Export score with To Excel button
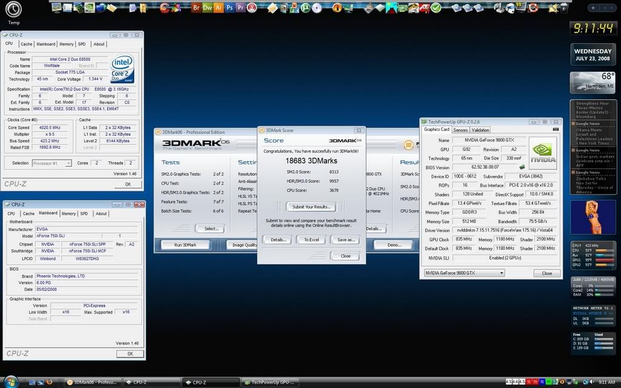621x388 pixels. (311, 239)
